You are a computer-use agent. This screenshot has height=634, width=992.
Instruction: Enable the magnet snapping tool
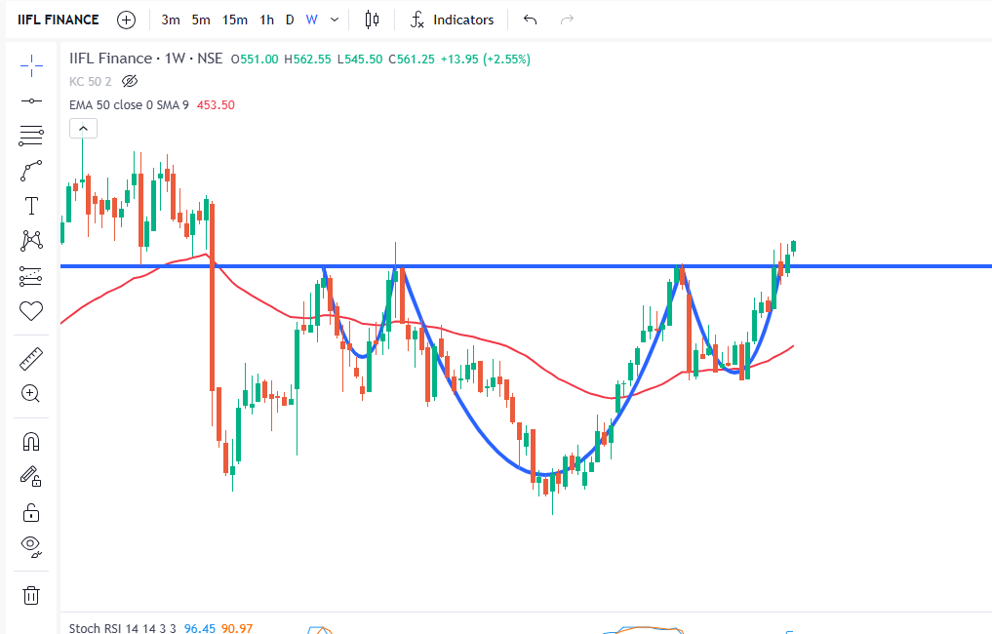pos(31,440)
